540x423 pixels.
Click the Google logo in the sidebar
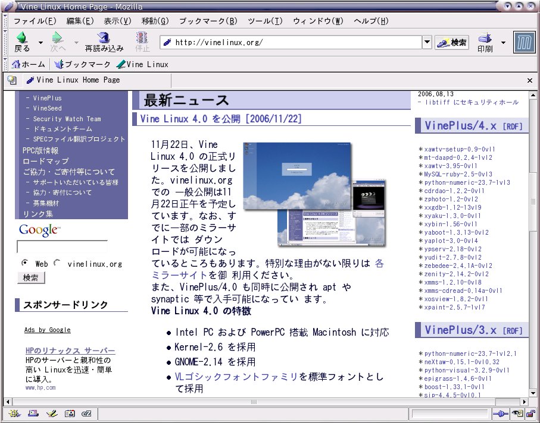[40, 229]
